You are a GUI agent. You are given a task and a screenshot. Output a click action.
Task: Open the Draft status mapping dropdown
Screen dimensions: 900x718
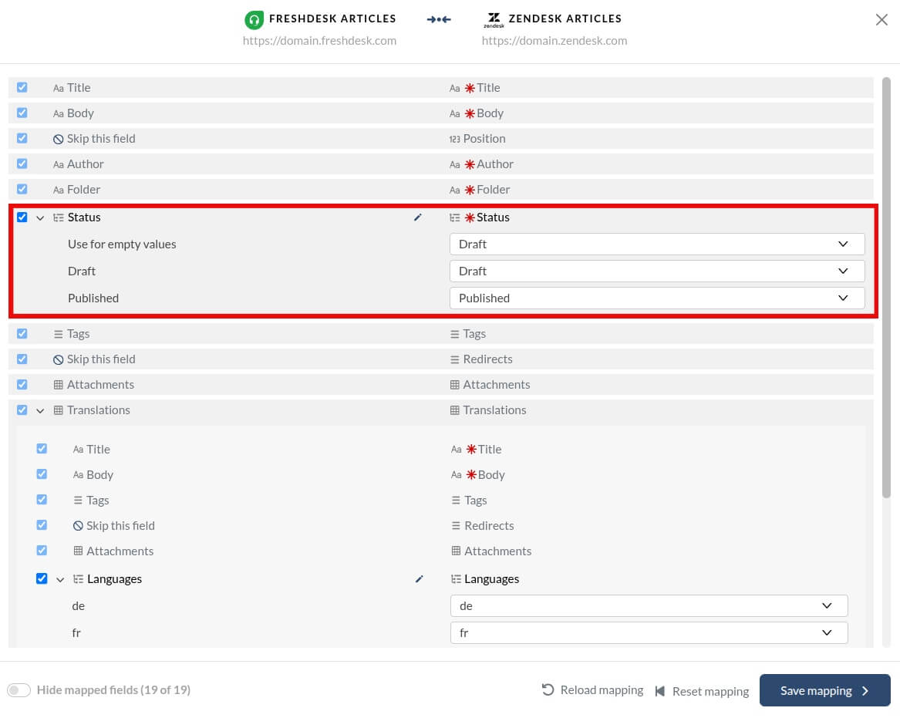[x=656, y=271]
